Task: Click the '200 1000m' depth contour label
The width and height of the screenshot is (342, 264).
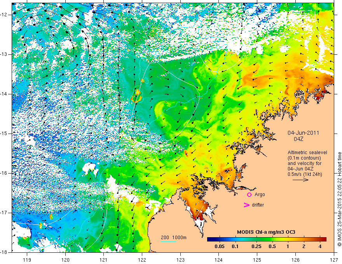Action: coord(174,238)
